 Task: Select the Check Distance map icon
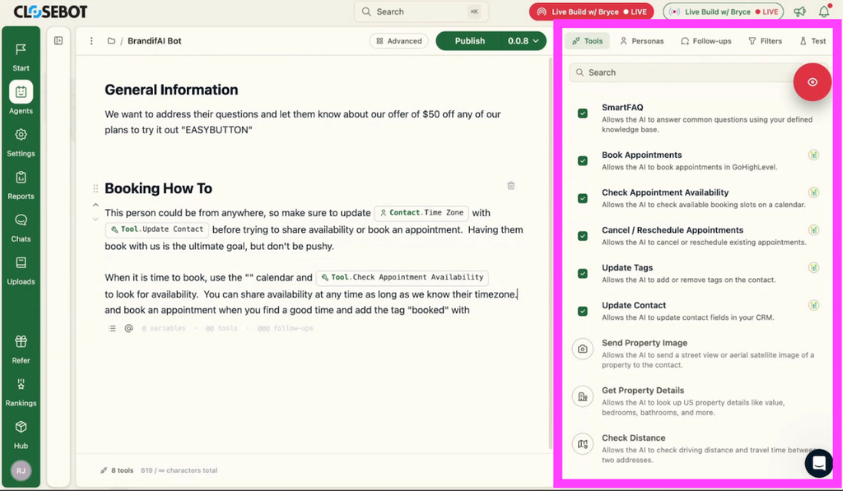(x=582, y=444)
